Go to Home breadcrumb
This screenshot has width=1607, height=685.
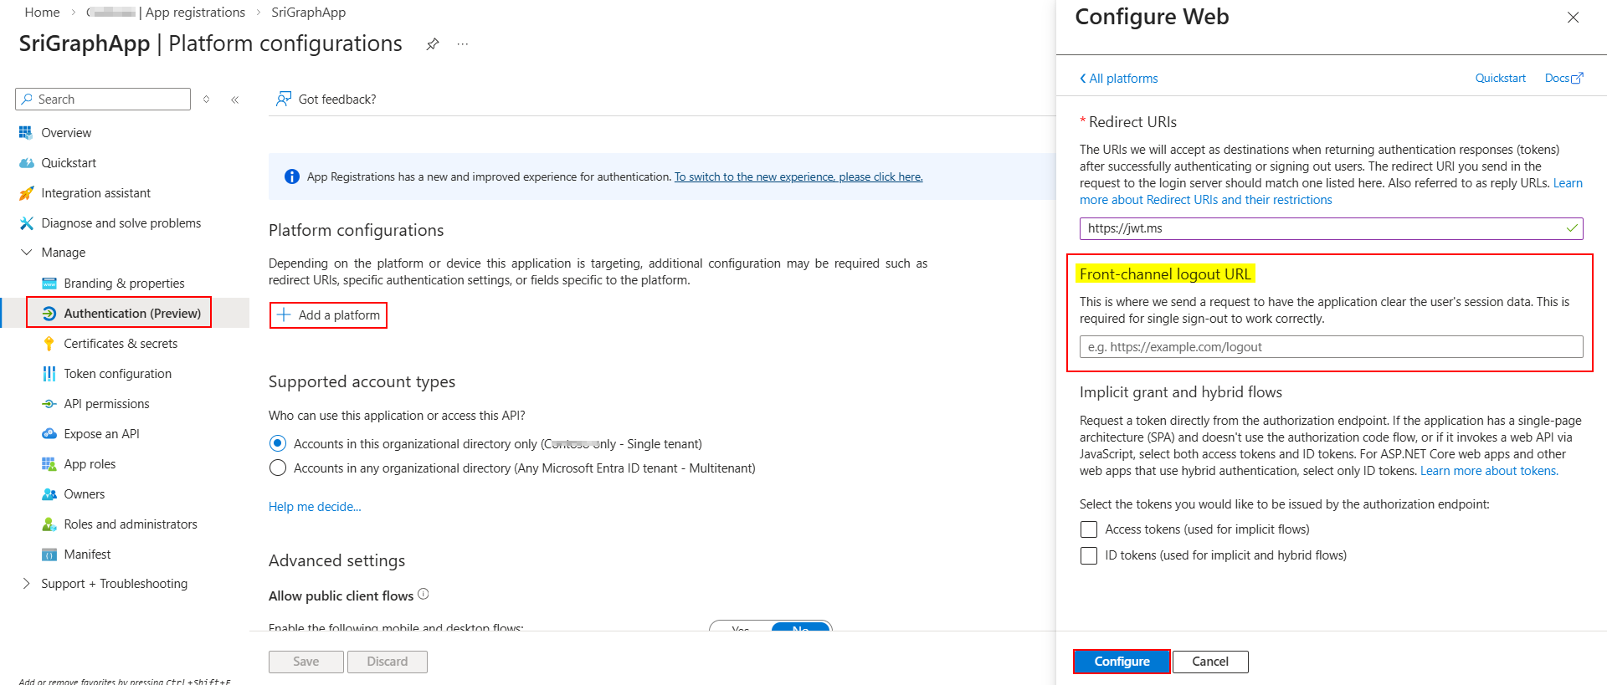click(42, 13)
